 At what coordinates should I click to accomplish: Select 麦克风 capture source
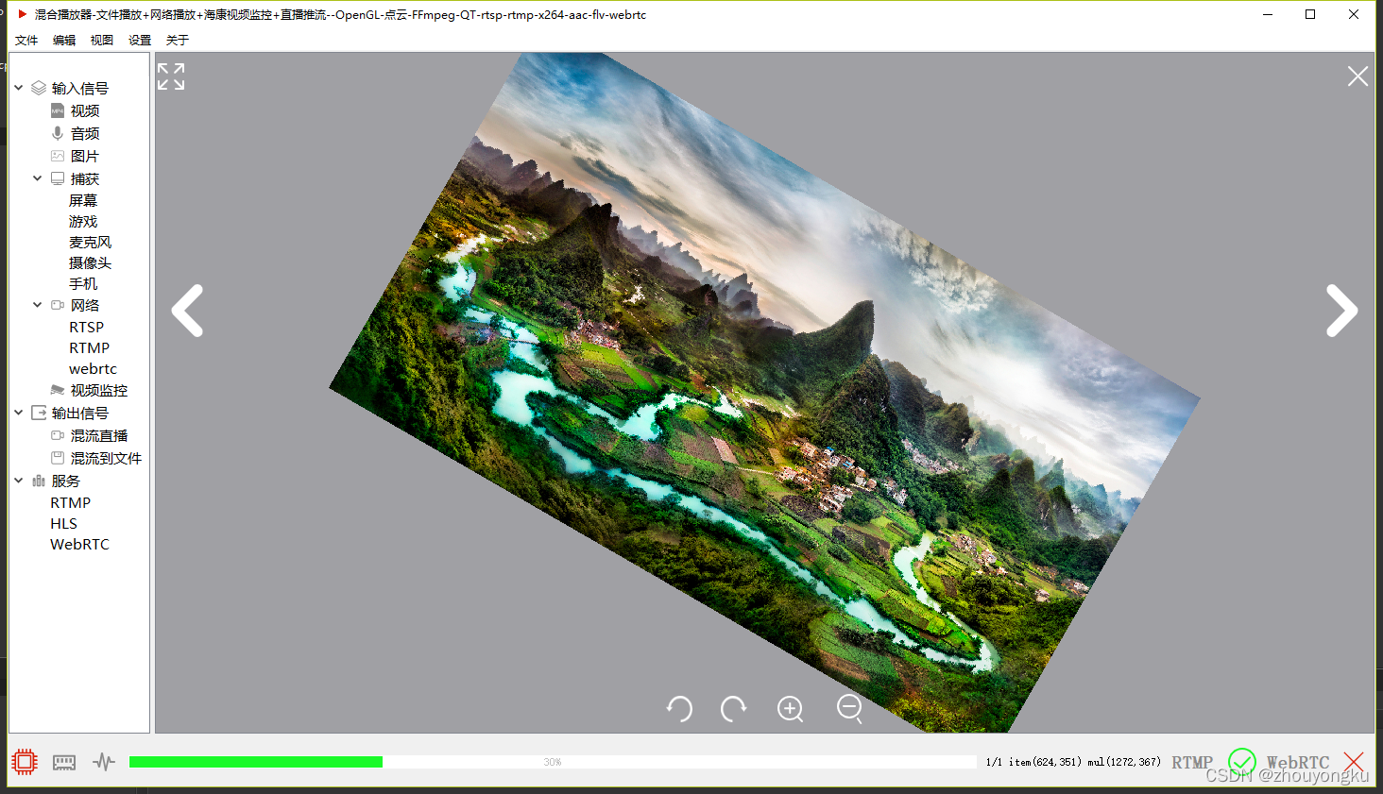[x=90, y=242]
